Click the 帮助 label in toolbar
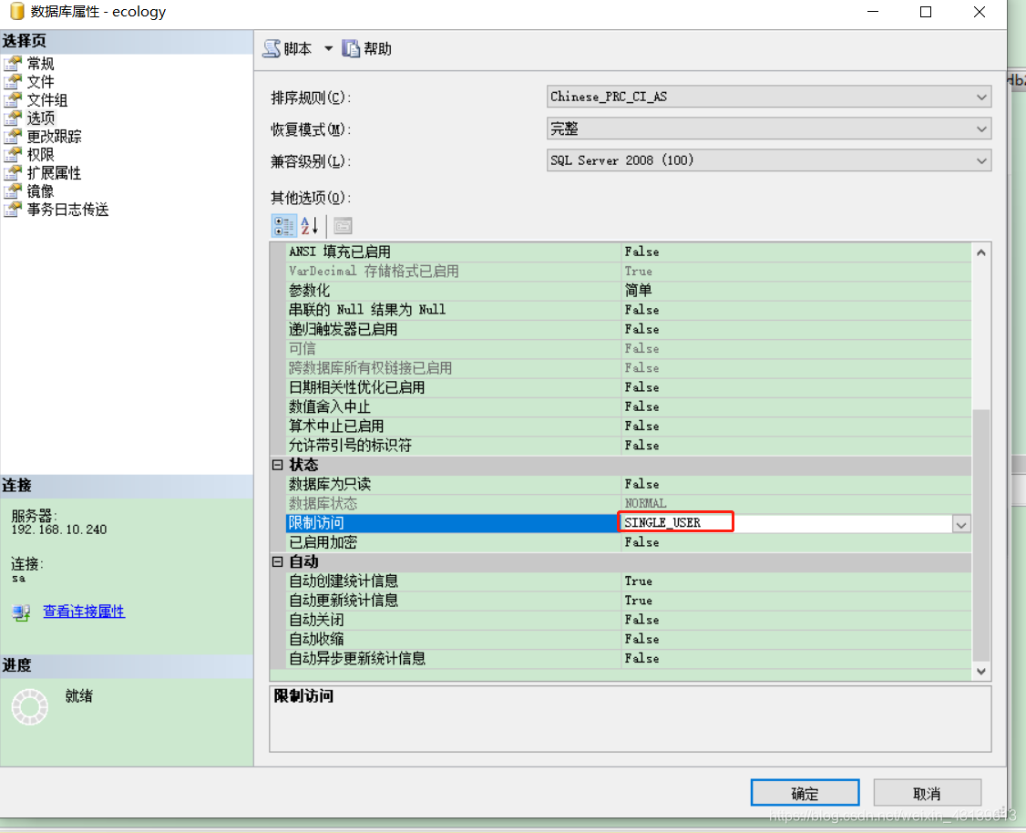 (377, 49)
